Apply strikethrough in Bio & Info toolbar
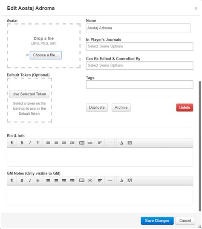 (x=38, y=143)
